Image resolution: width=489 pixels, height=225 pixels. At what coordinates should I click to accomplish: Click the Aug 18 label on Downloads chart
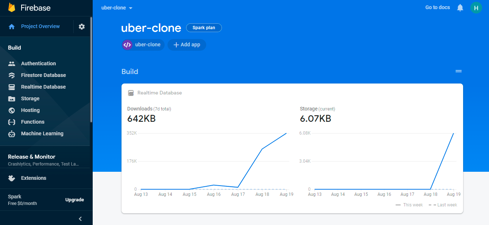[262, 194]
